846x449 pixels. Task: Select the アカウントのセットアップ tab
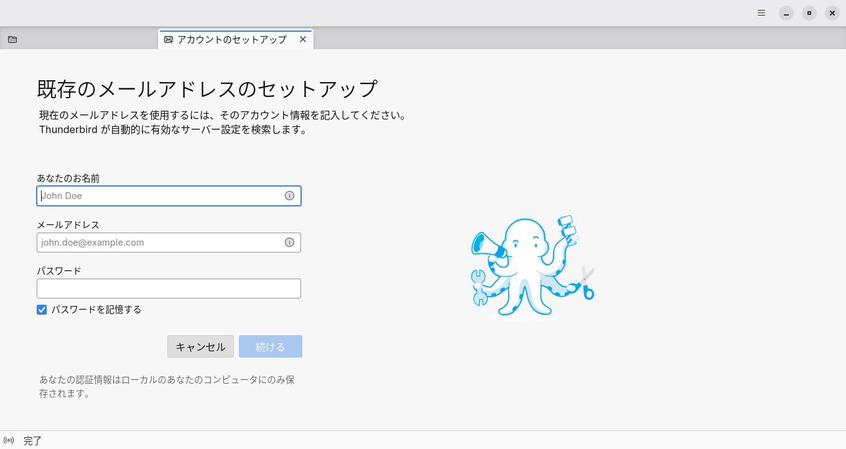tap(236, 39)
